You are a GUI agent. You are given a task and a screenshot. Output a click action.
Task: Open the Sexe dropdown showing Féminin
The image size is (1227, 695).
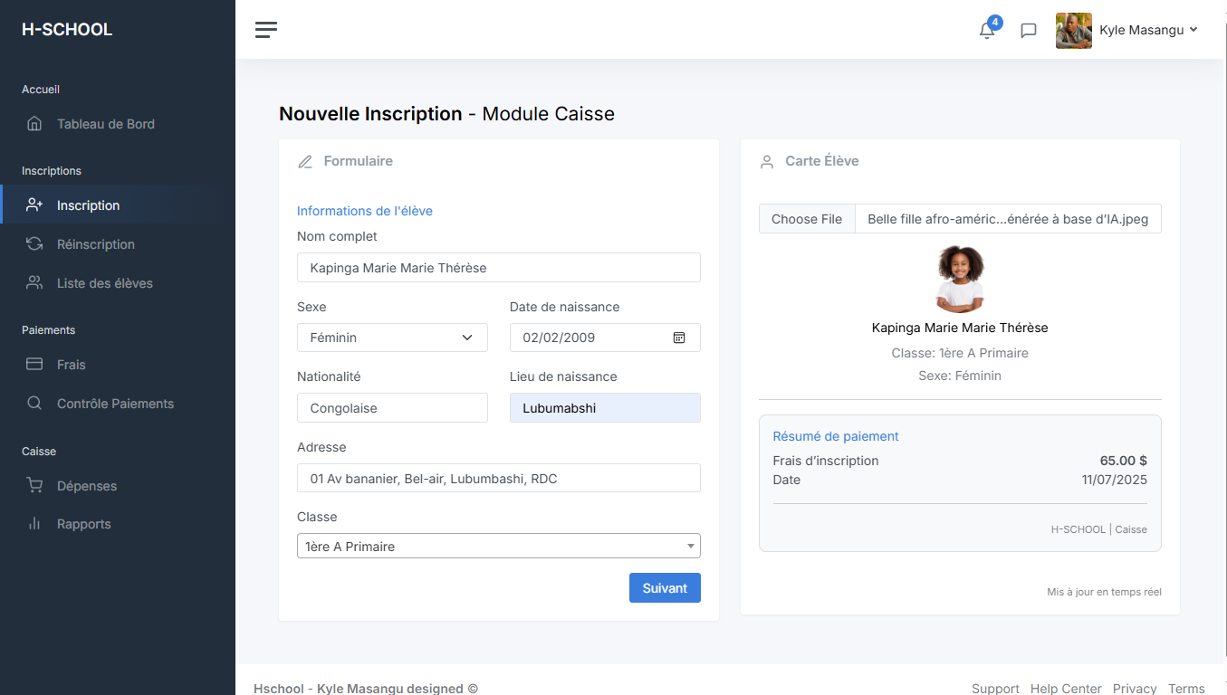392,338
